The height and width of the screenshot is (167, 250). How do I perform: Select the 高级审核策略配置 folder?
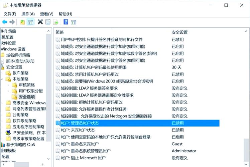pos(28,139)
